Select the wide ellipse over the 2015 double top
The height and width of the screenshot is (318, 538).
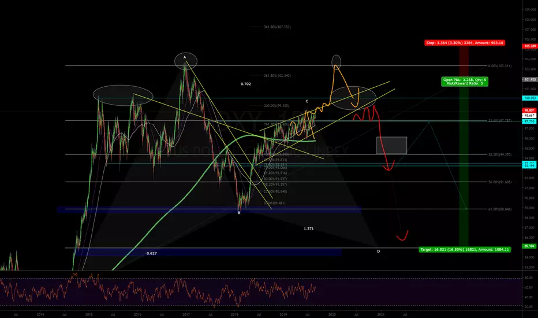[x=123, y=95]
